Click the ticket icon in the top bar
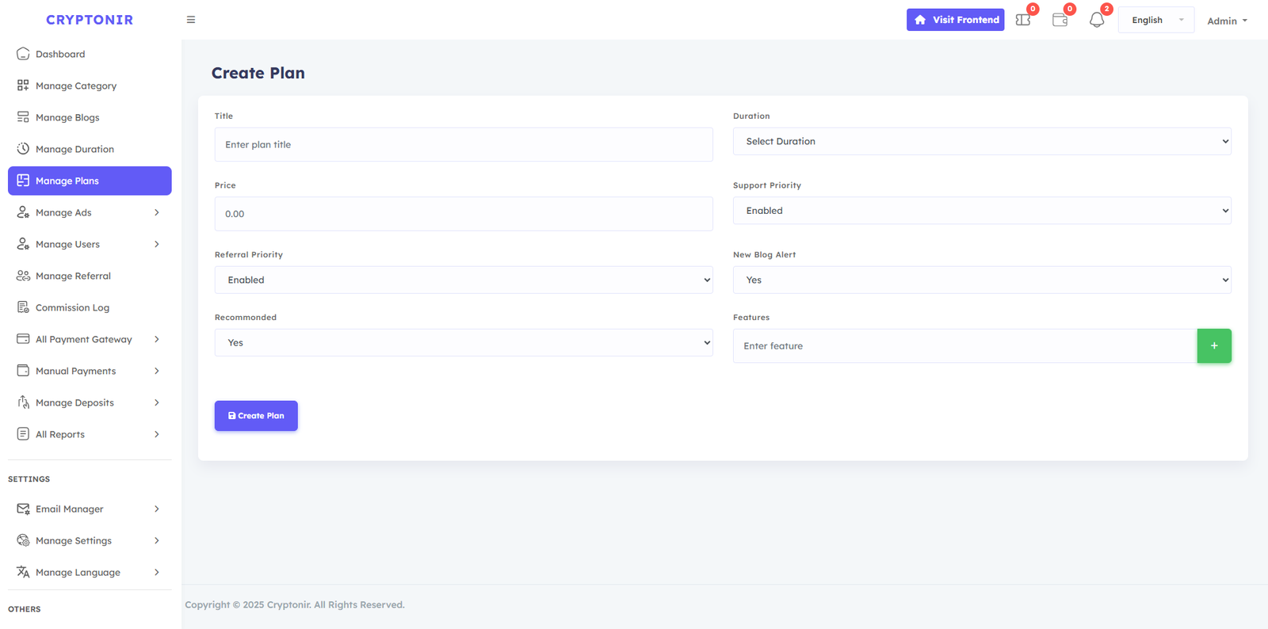The height and width of the screenshot is (629, 1268). (x=1023, y=21)
